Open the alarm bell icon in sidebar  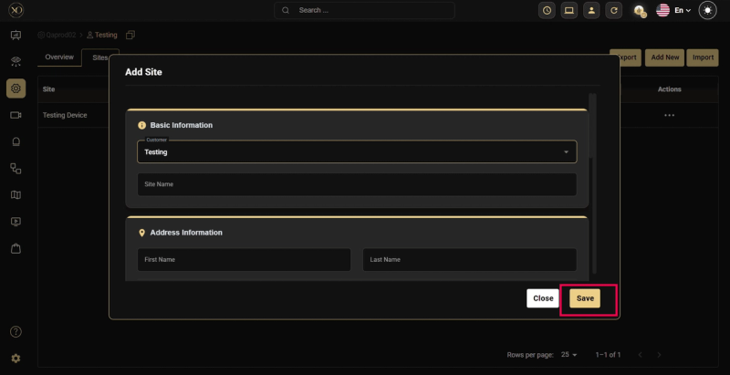click(16, 142)
